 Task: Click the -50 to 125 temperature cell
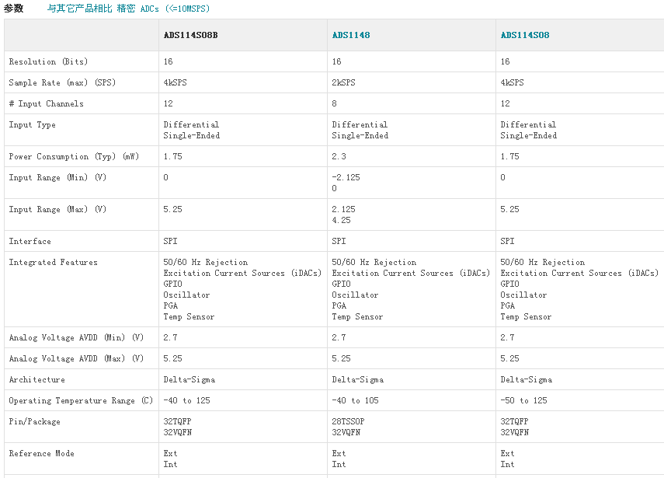[523, 400]
